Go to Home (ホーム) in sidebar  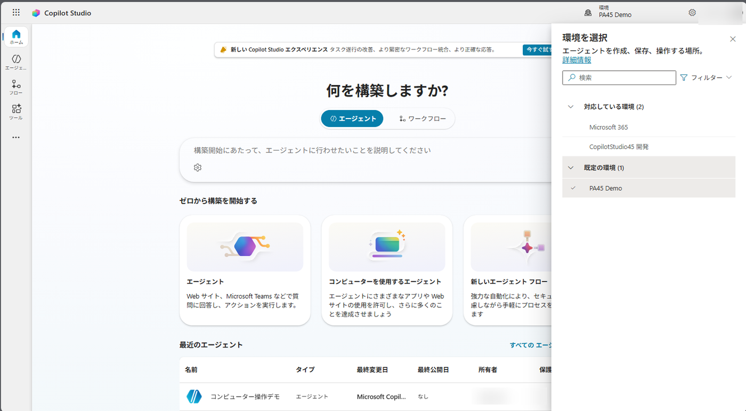pyautogui.click(x=16, y=37)
